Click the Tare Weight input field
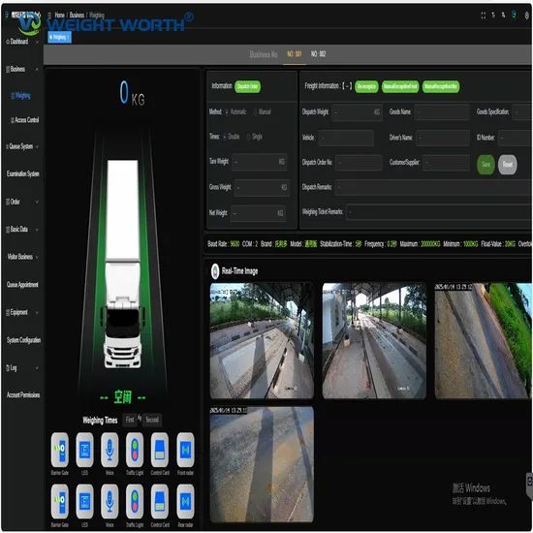The width and height of the screenshot is (533, 533). (x=260, y=162)
